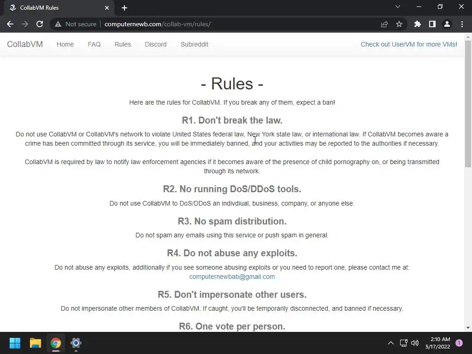472x354 pixels.
Task: Open the Windows Start menu
Action: click(x=15, y=343)
